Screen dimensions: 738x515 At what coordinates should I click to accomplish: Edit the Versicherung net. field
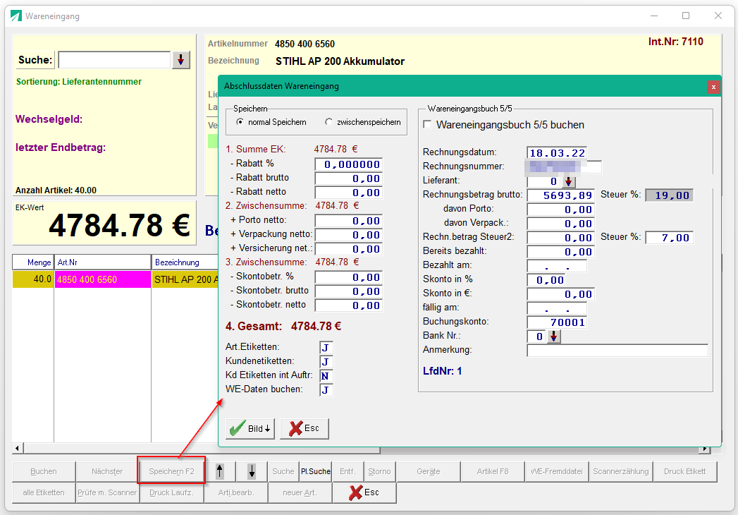348,249
